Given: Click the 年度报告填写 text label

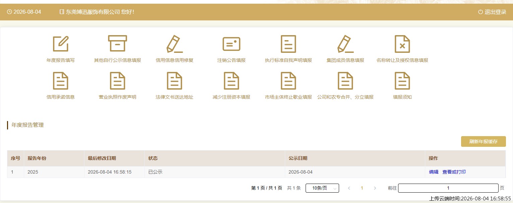Looking at the screenshot, I should coord(61,61).
